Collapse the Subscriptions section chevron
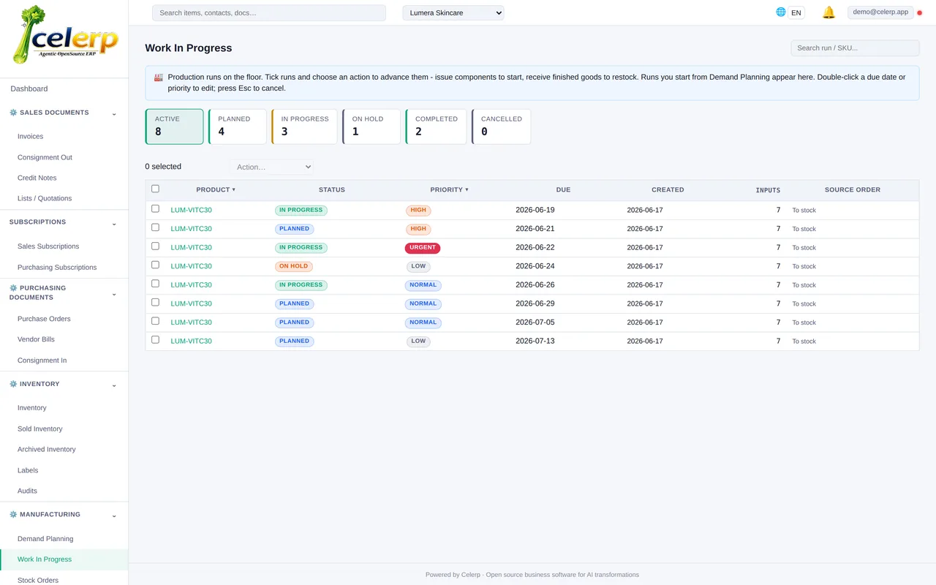 [114, 223]
